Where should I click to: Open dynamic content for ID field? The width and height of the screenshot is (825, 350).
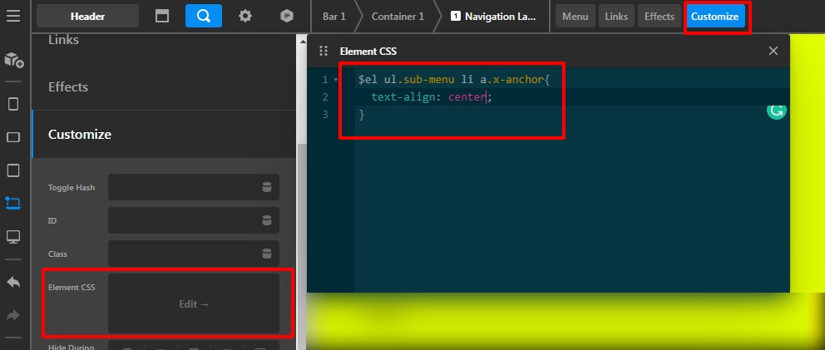(267, 220)
